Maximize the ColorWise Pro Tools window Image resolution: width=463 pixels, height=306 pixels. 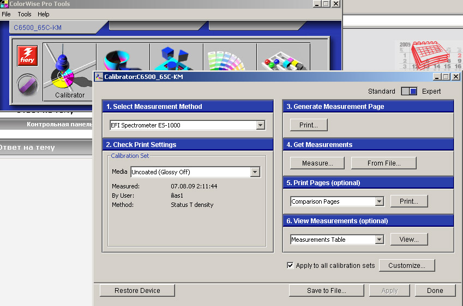(x=326, y=3)
